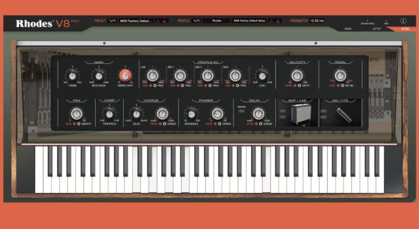
Task: Switch to the MAIN tab
Action: [348, 29]
